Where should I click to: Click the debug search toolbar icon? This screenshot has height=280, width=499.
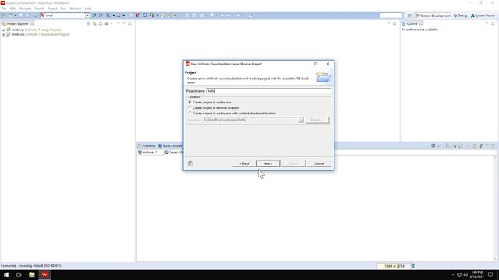tap(152, 16)
